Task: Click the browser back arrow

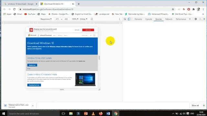Action: point(5,9)
